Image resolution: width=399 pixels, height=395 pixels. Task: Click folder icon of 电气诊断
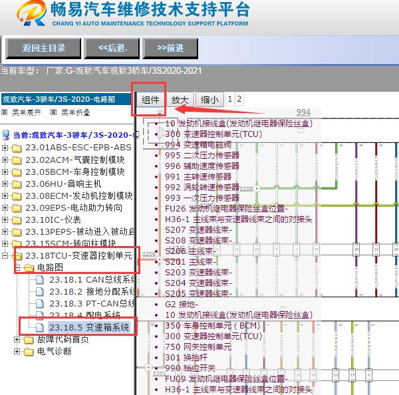tap(29, 352)
